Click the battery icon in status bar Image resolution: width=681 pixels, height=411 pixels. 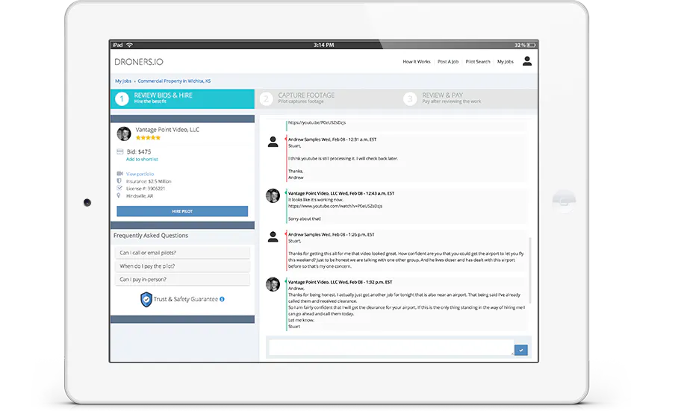pos(531,45)
